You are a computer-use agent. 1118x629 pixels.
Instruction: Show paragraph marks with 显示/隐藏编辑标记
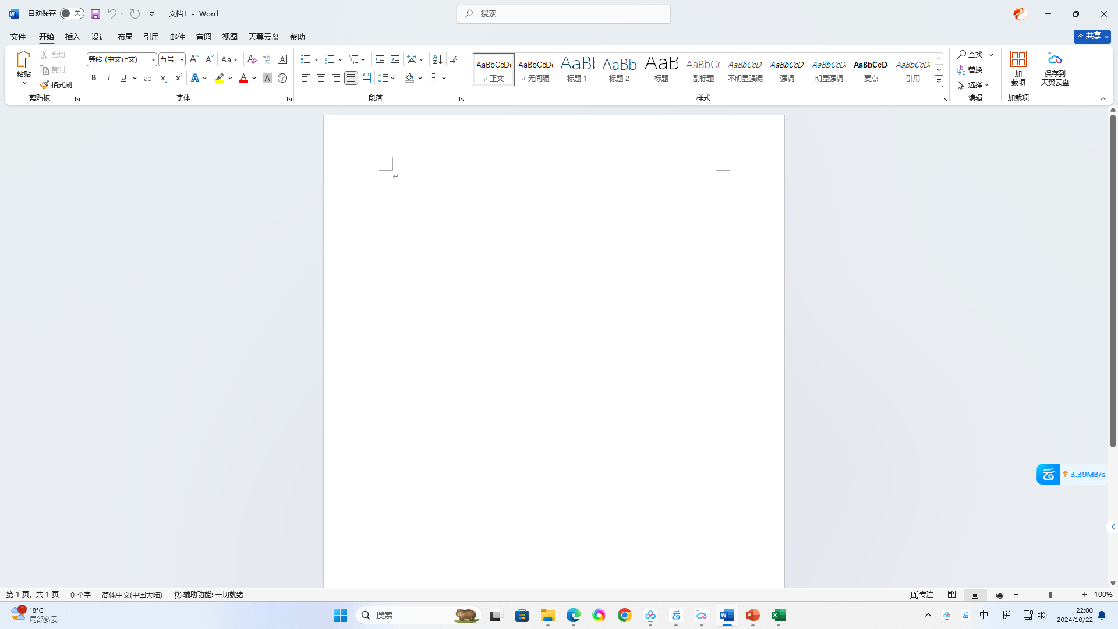455,59
